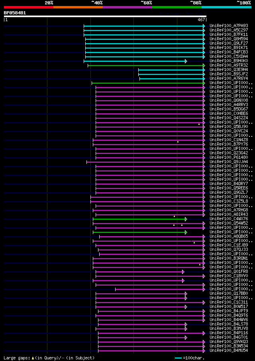
Task: Select the UniRef100_C1EJB9 label
Action: pyautogui.click(x=229, y=245)
